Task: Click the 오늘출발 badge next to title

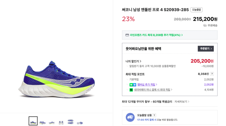Action: pyautogui.click(x=196, y=10)
